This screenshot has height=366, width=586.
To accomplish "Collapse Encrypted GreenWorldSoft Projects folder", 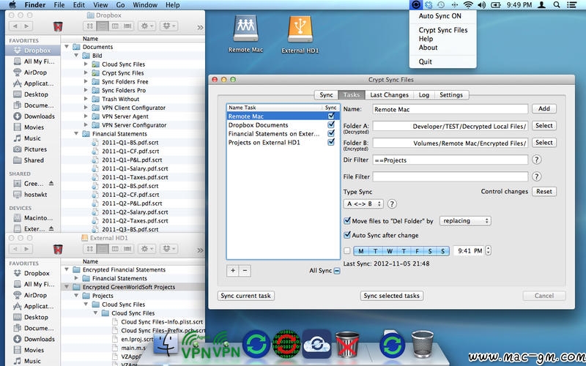I will (x=67, y=287).
